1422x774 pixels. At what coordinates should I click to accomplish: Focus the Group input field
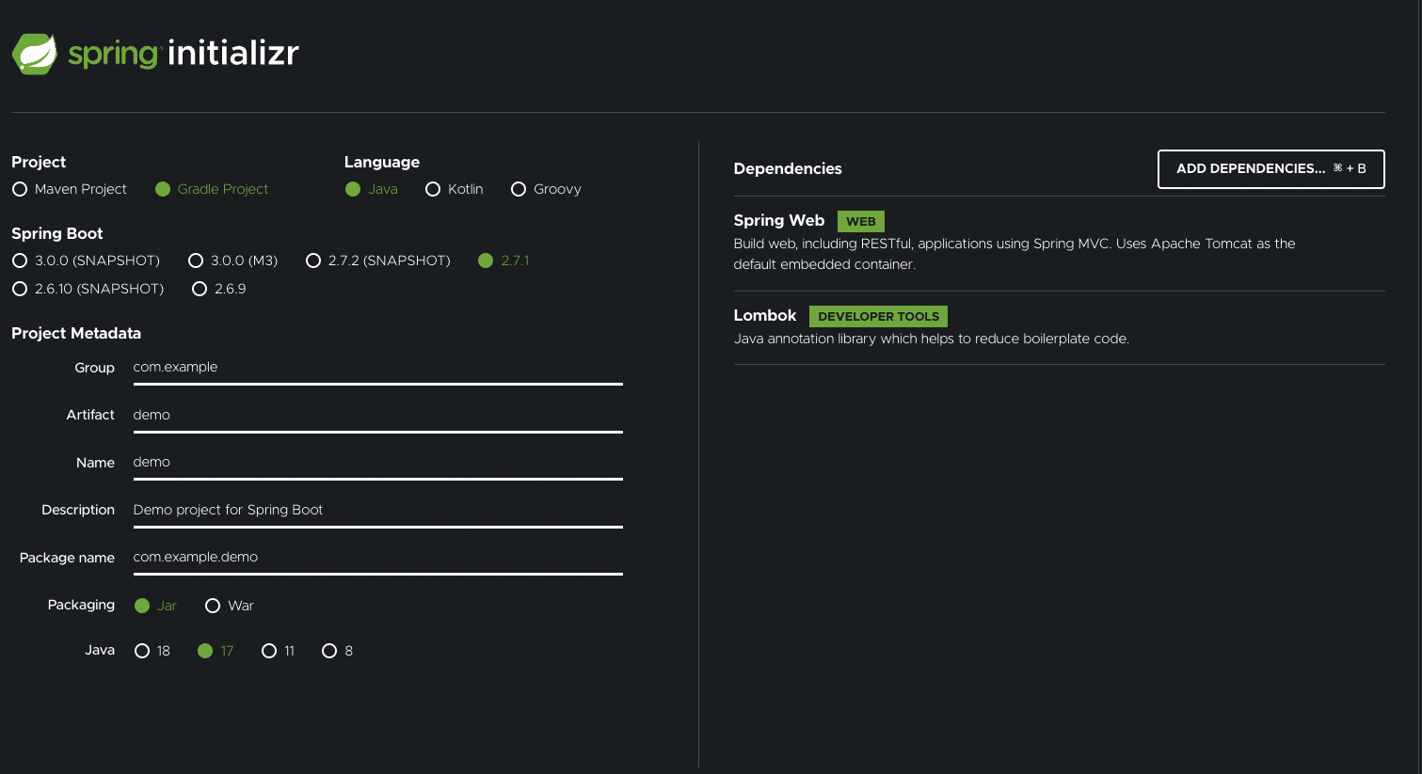point(377,368)
